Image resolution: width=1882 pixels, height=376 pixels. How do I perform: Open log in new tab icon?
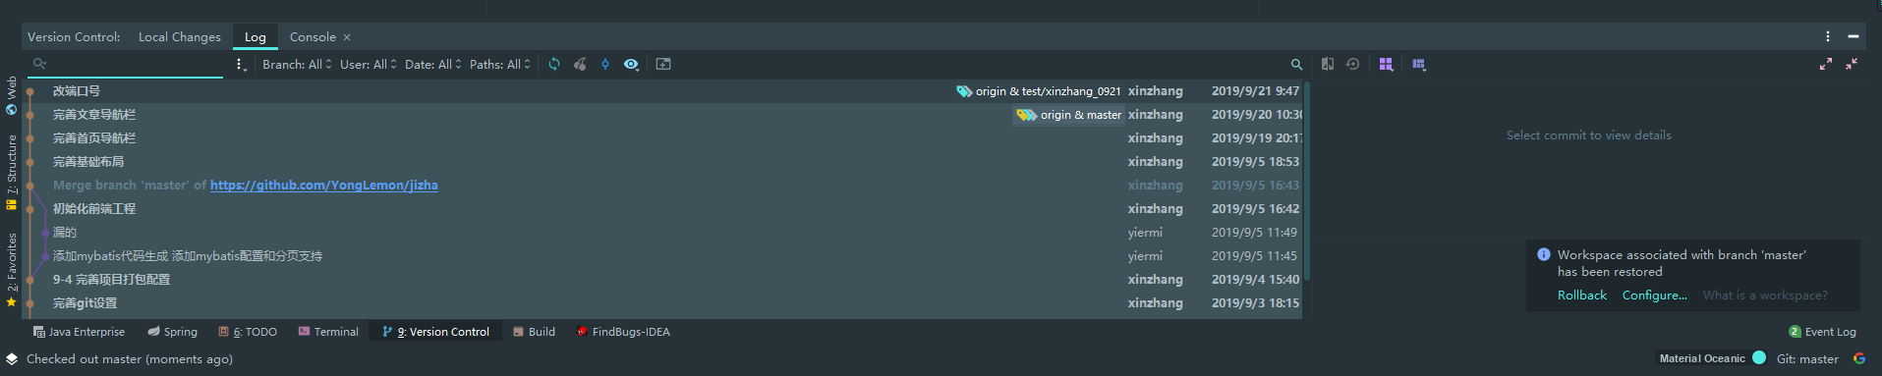(x=663, y=64)
